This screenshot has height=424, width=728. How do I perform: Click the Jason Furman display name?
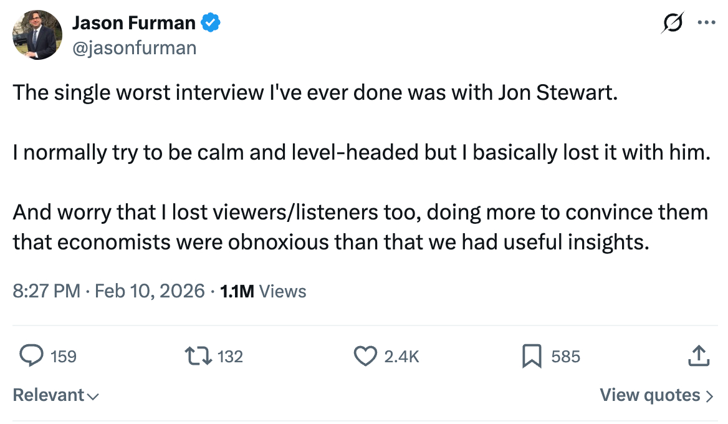pyautogui.click(x=134, y=23)
